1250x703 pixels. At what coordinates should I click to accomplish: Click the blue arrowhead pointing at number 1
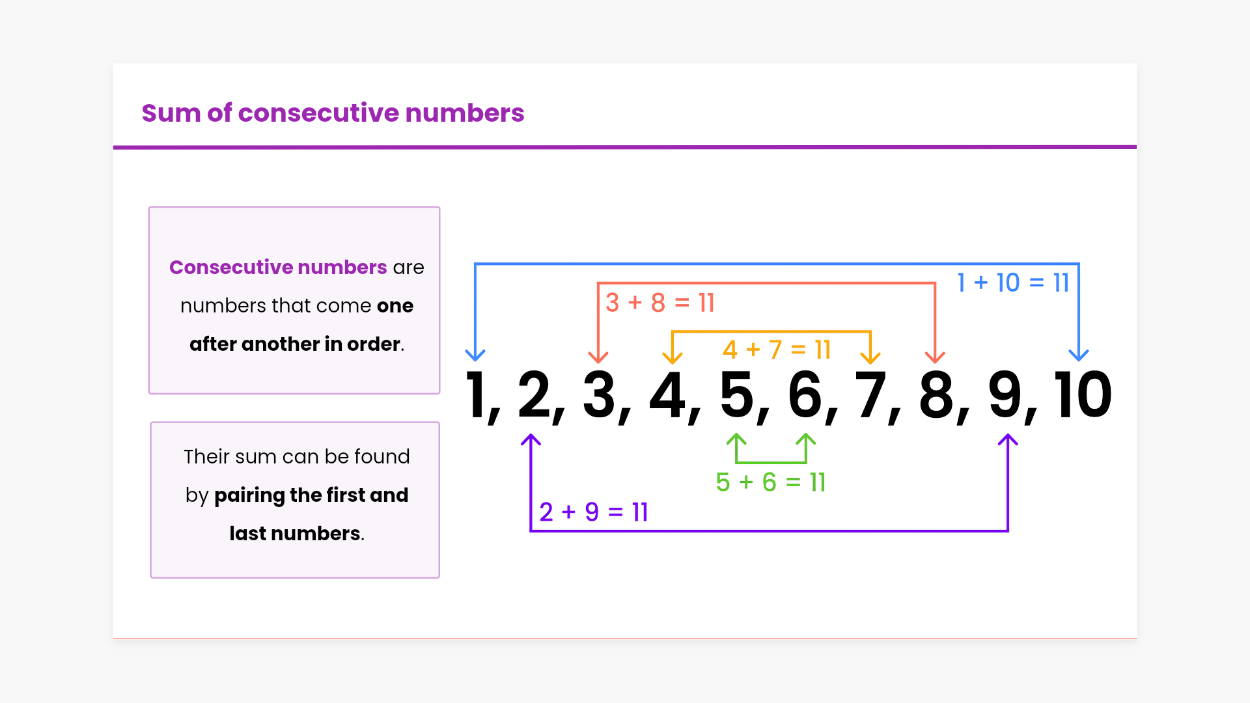point(475,355)
